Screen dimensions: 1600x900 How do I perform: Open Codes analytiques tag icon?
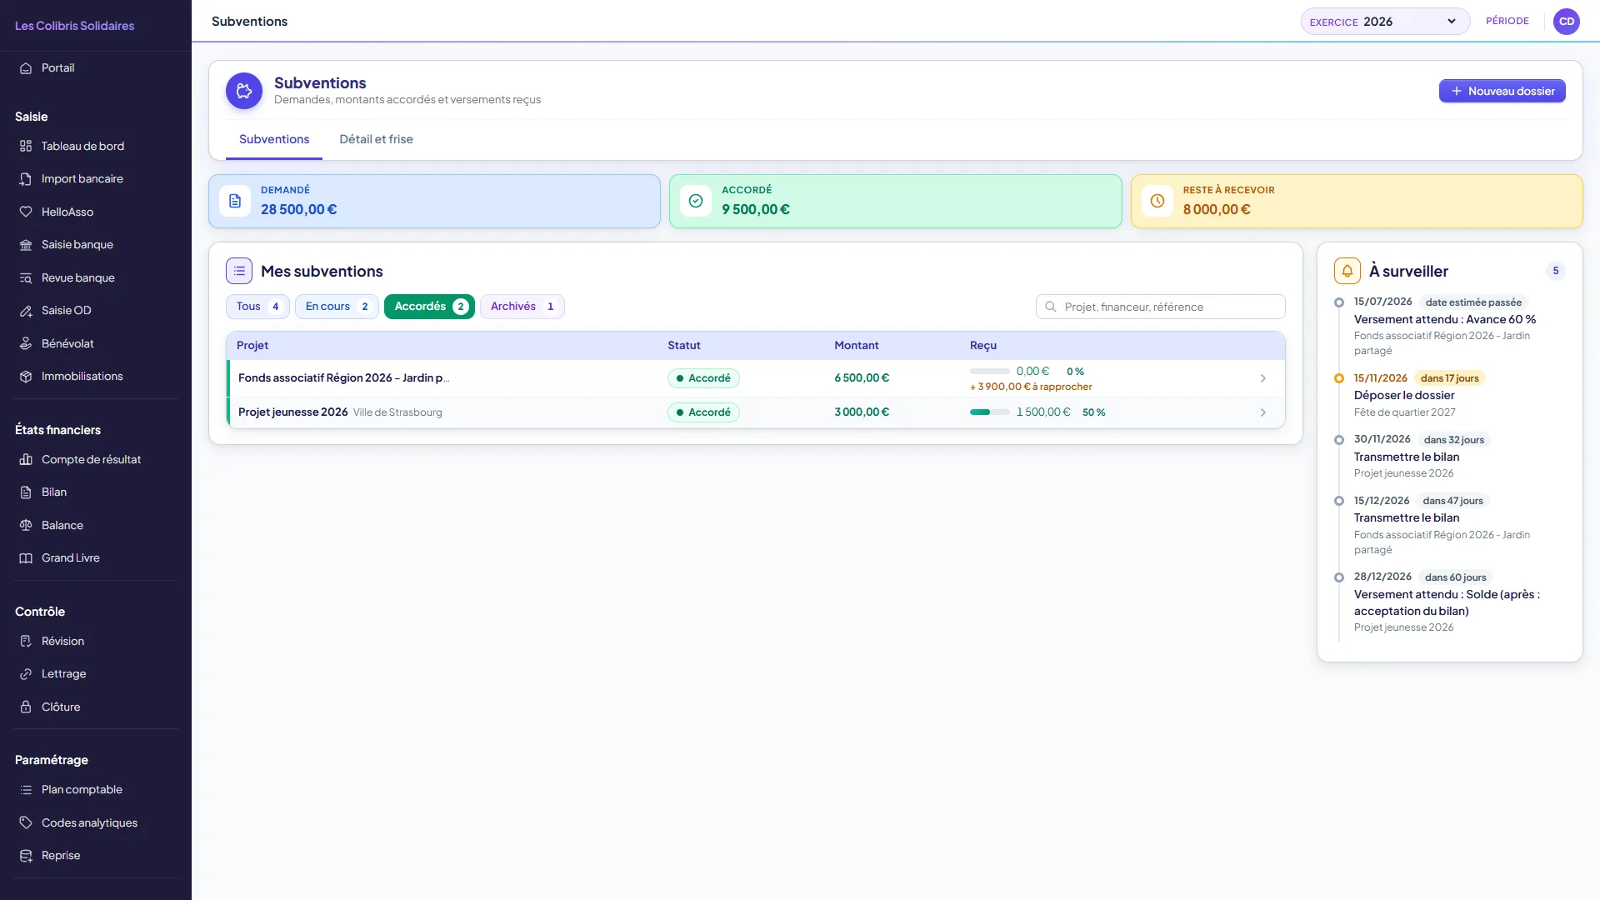pyautogui.click(x=26, y=823)
